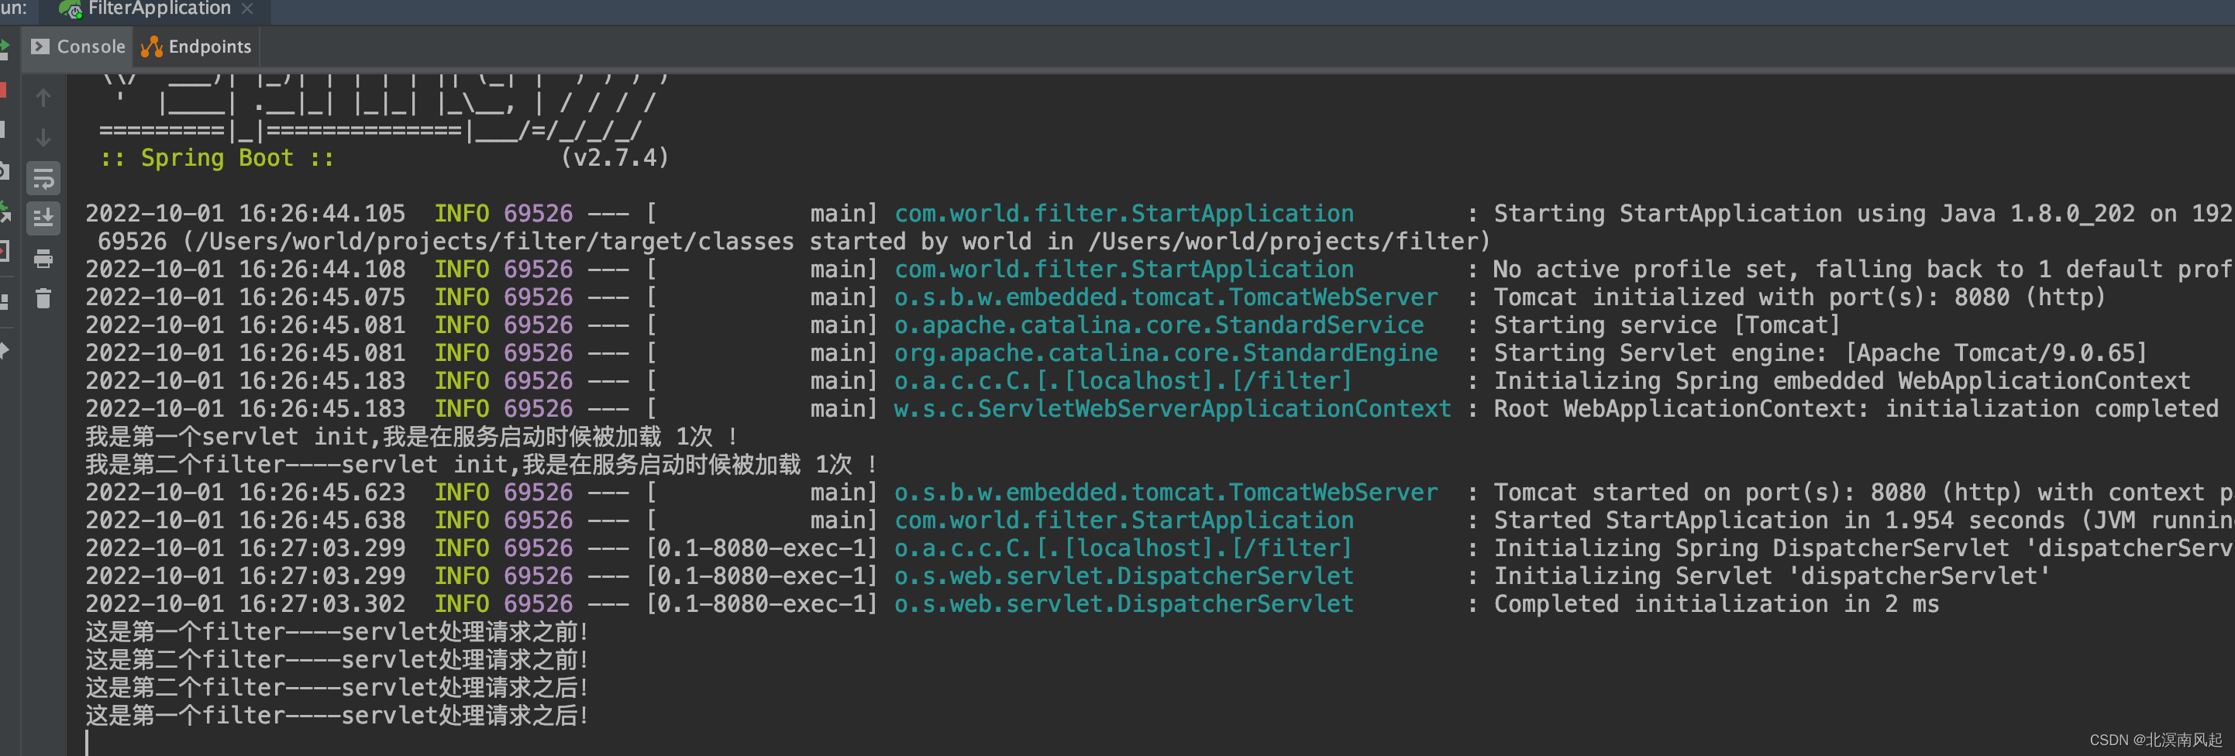
Task: Close the FilterApplication run tab
Action: coord(247,9)
